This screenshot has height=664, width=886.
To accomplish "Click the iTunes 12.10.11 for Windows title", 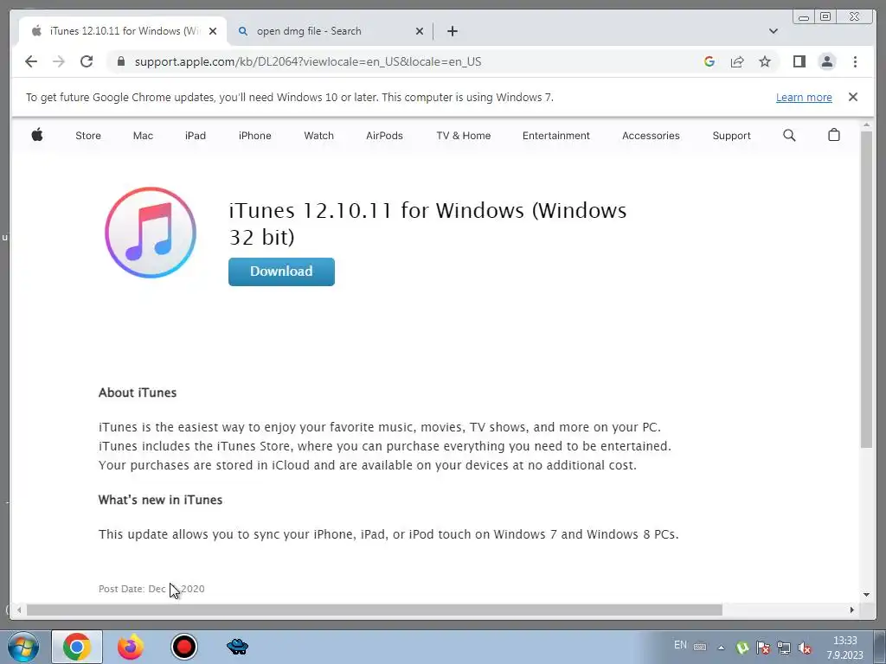I will [x=427, y=224].
